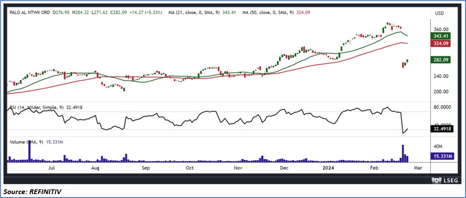The height and width of the screenshot is (198, 466).
Task: Click the Dec label on time axis
Action: 285,168
